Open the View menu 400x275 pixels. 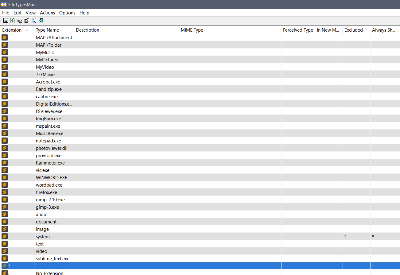point(31,13)
